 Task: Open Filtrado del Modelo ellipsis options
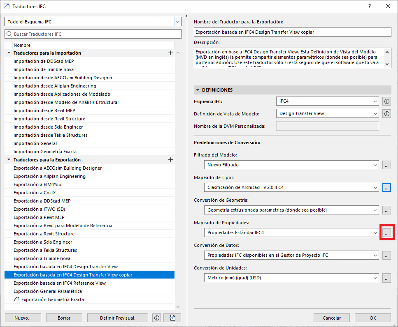[x=386, y=165]
